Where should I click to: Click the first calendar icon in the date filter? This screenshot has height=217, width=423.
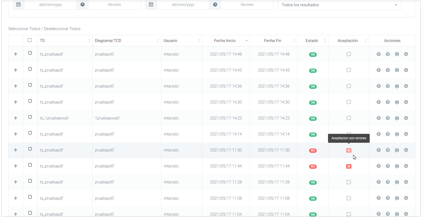tap(18, 5)
